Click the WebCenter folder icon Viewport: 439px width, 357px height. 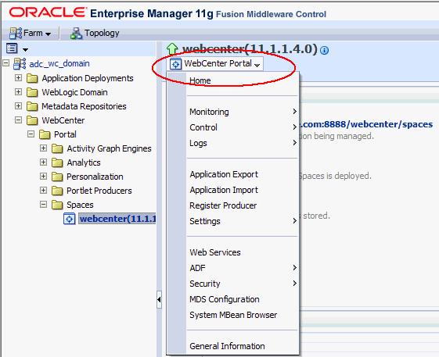[x=32, y=120]
